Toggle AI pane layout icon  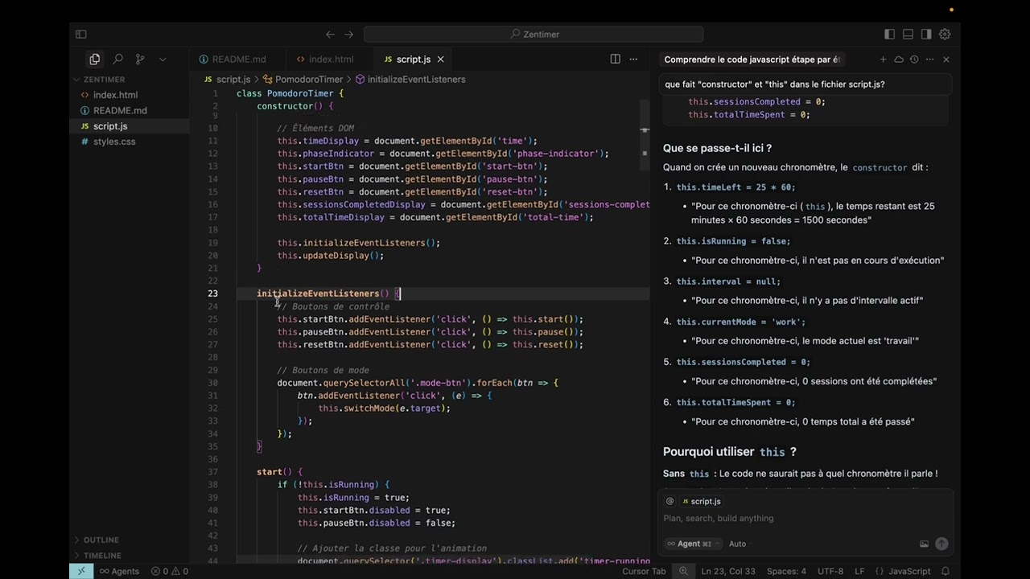pos(926,34)
